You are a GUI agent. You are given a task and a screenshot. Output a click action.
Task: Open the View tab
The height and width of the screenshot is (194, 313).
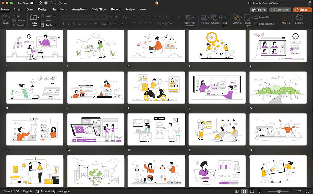[x=143, y=9]
